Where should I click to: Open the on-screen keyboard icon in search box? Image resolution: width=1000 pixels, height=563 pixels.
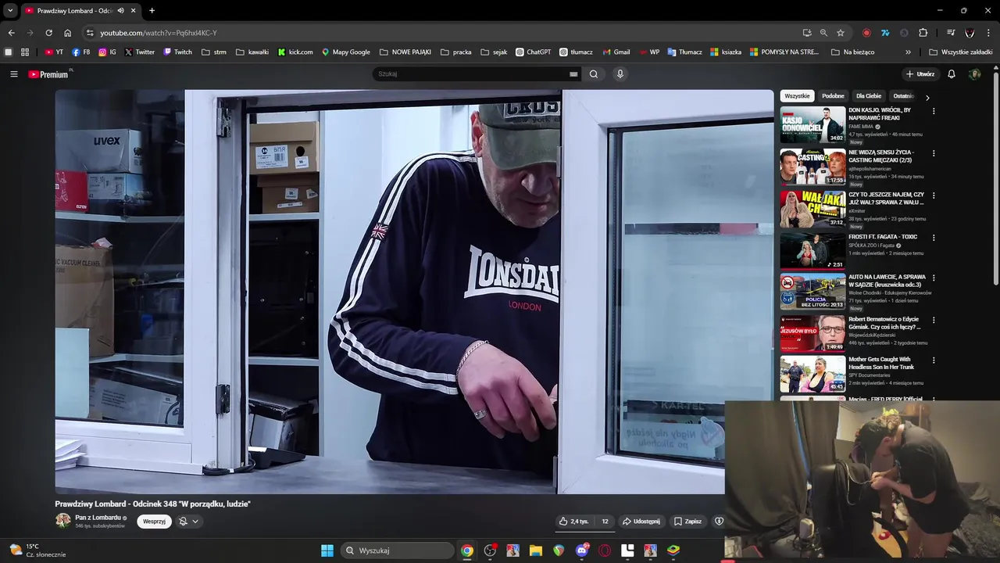tap(573, 74)
